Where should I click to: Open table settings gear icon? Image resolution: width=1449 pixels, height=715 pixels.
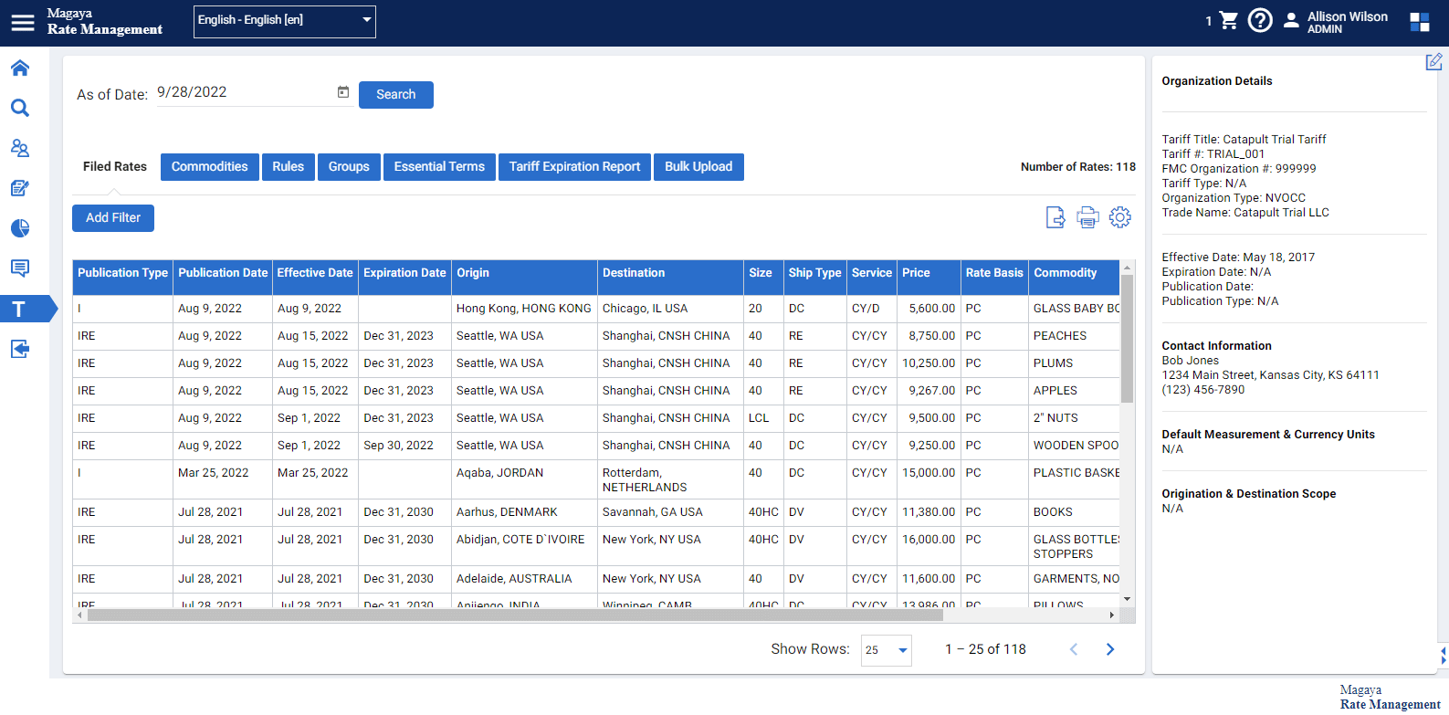[x=1120, y=217]
